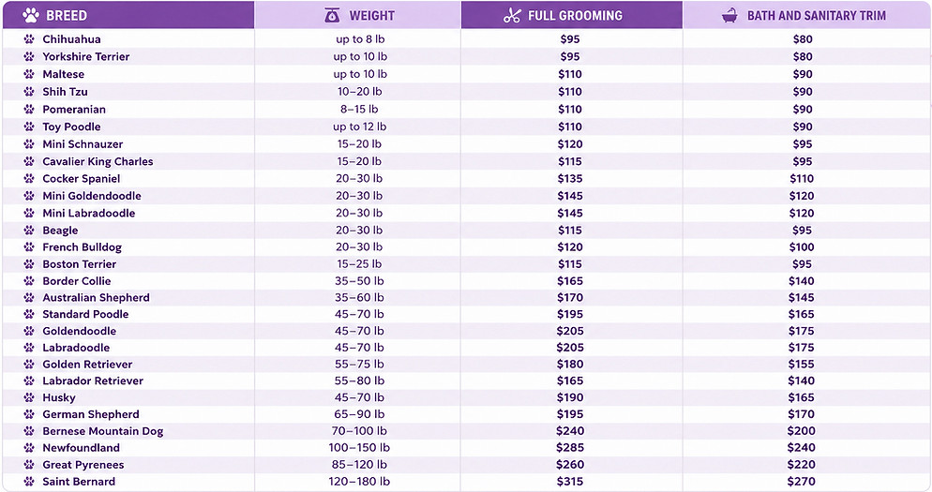Click the Yorkshire Terrier breed name
Image resolution: width=932 pixels, height=492 pixels.
[x=86, y=57]
